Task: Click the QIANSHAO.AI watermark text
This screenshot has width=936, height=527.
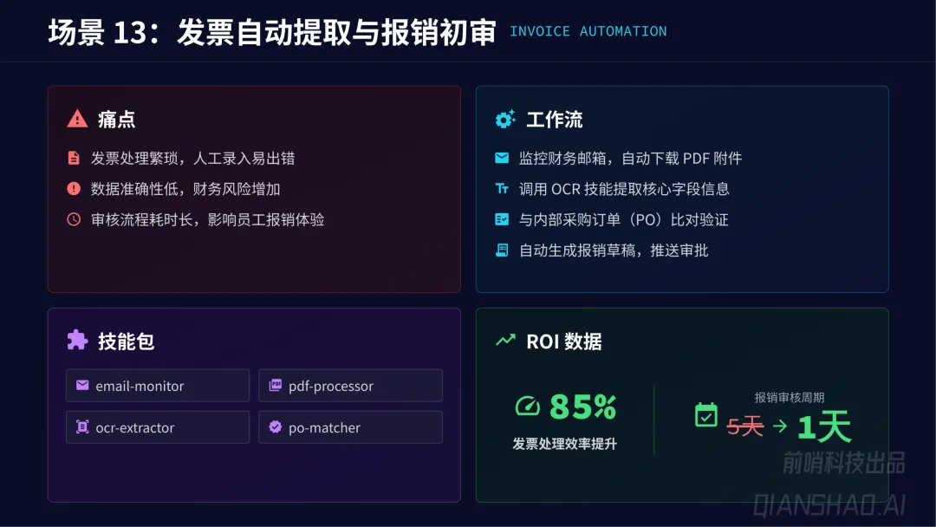Action: [x=829, y=504]
